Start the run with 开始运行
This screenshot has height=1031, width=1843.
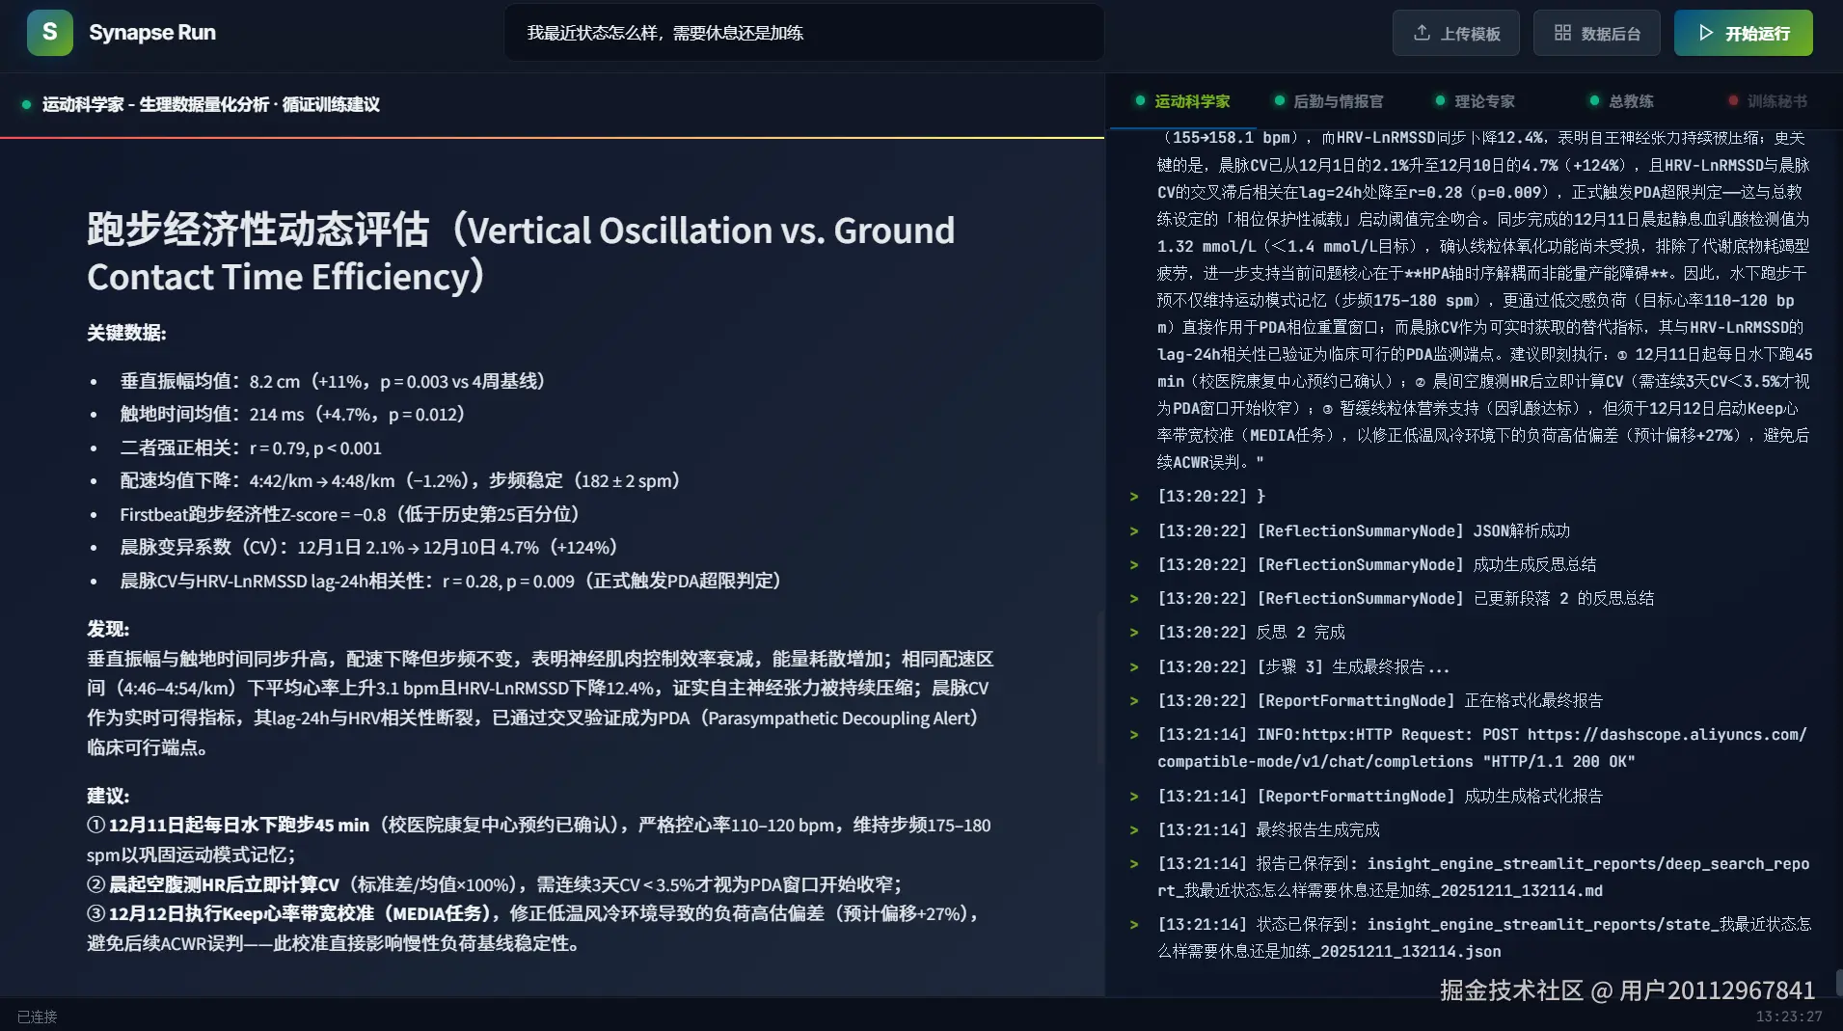pos(1744,33)
